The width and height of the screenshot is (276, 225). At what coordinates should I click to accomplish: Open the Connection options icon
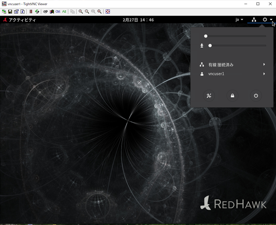point(16,12)
